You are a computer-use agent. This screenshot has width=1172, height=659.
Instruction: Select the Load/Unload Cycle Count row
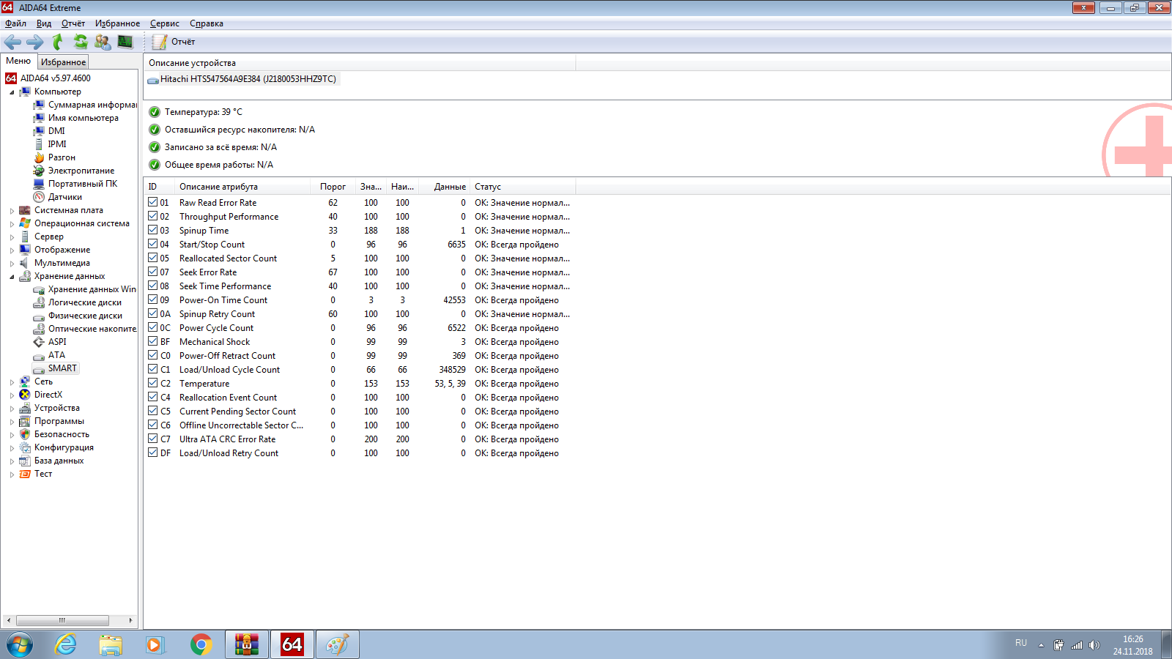tap(359, 370)
